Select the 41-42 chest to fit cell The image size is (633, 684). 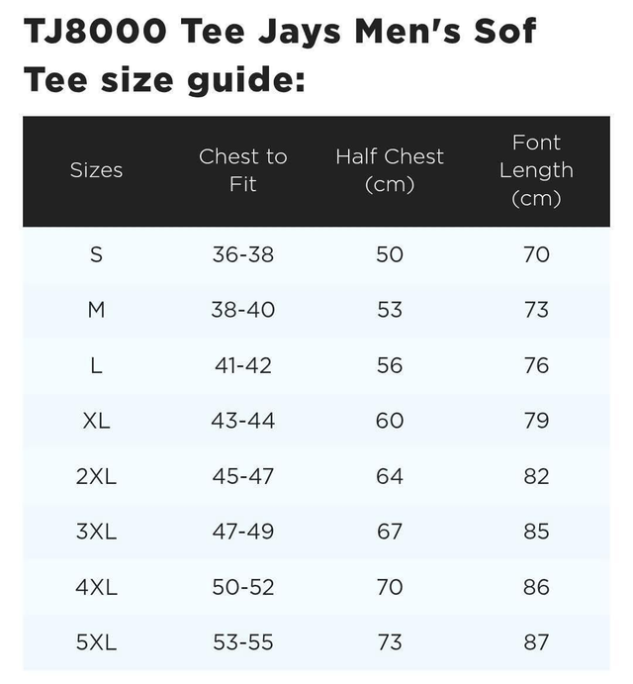tap(242, 365)
